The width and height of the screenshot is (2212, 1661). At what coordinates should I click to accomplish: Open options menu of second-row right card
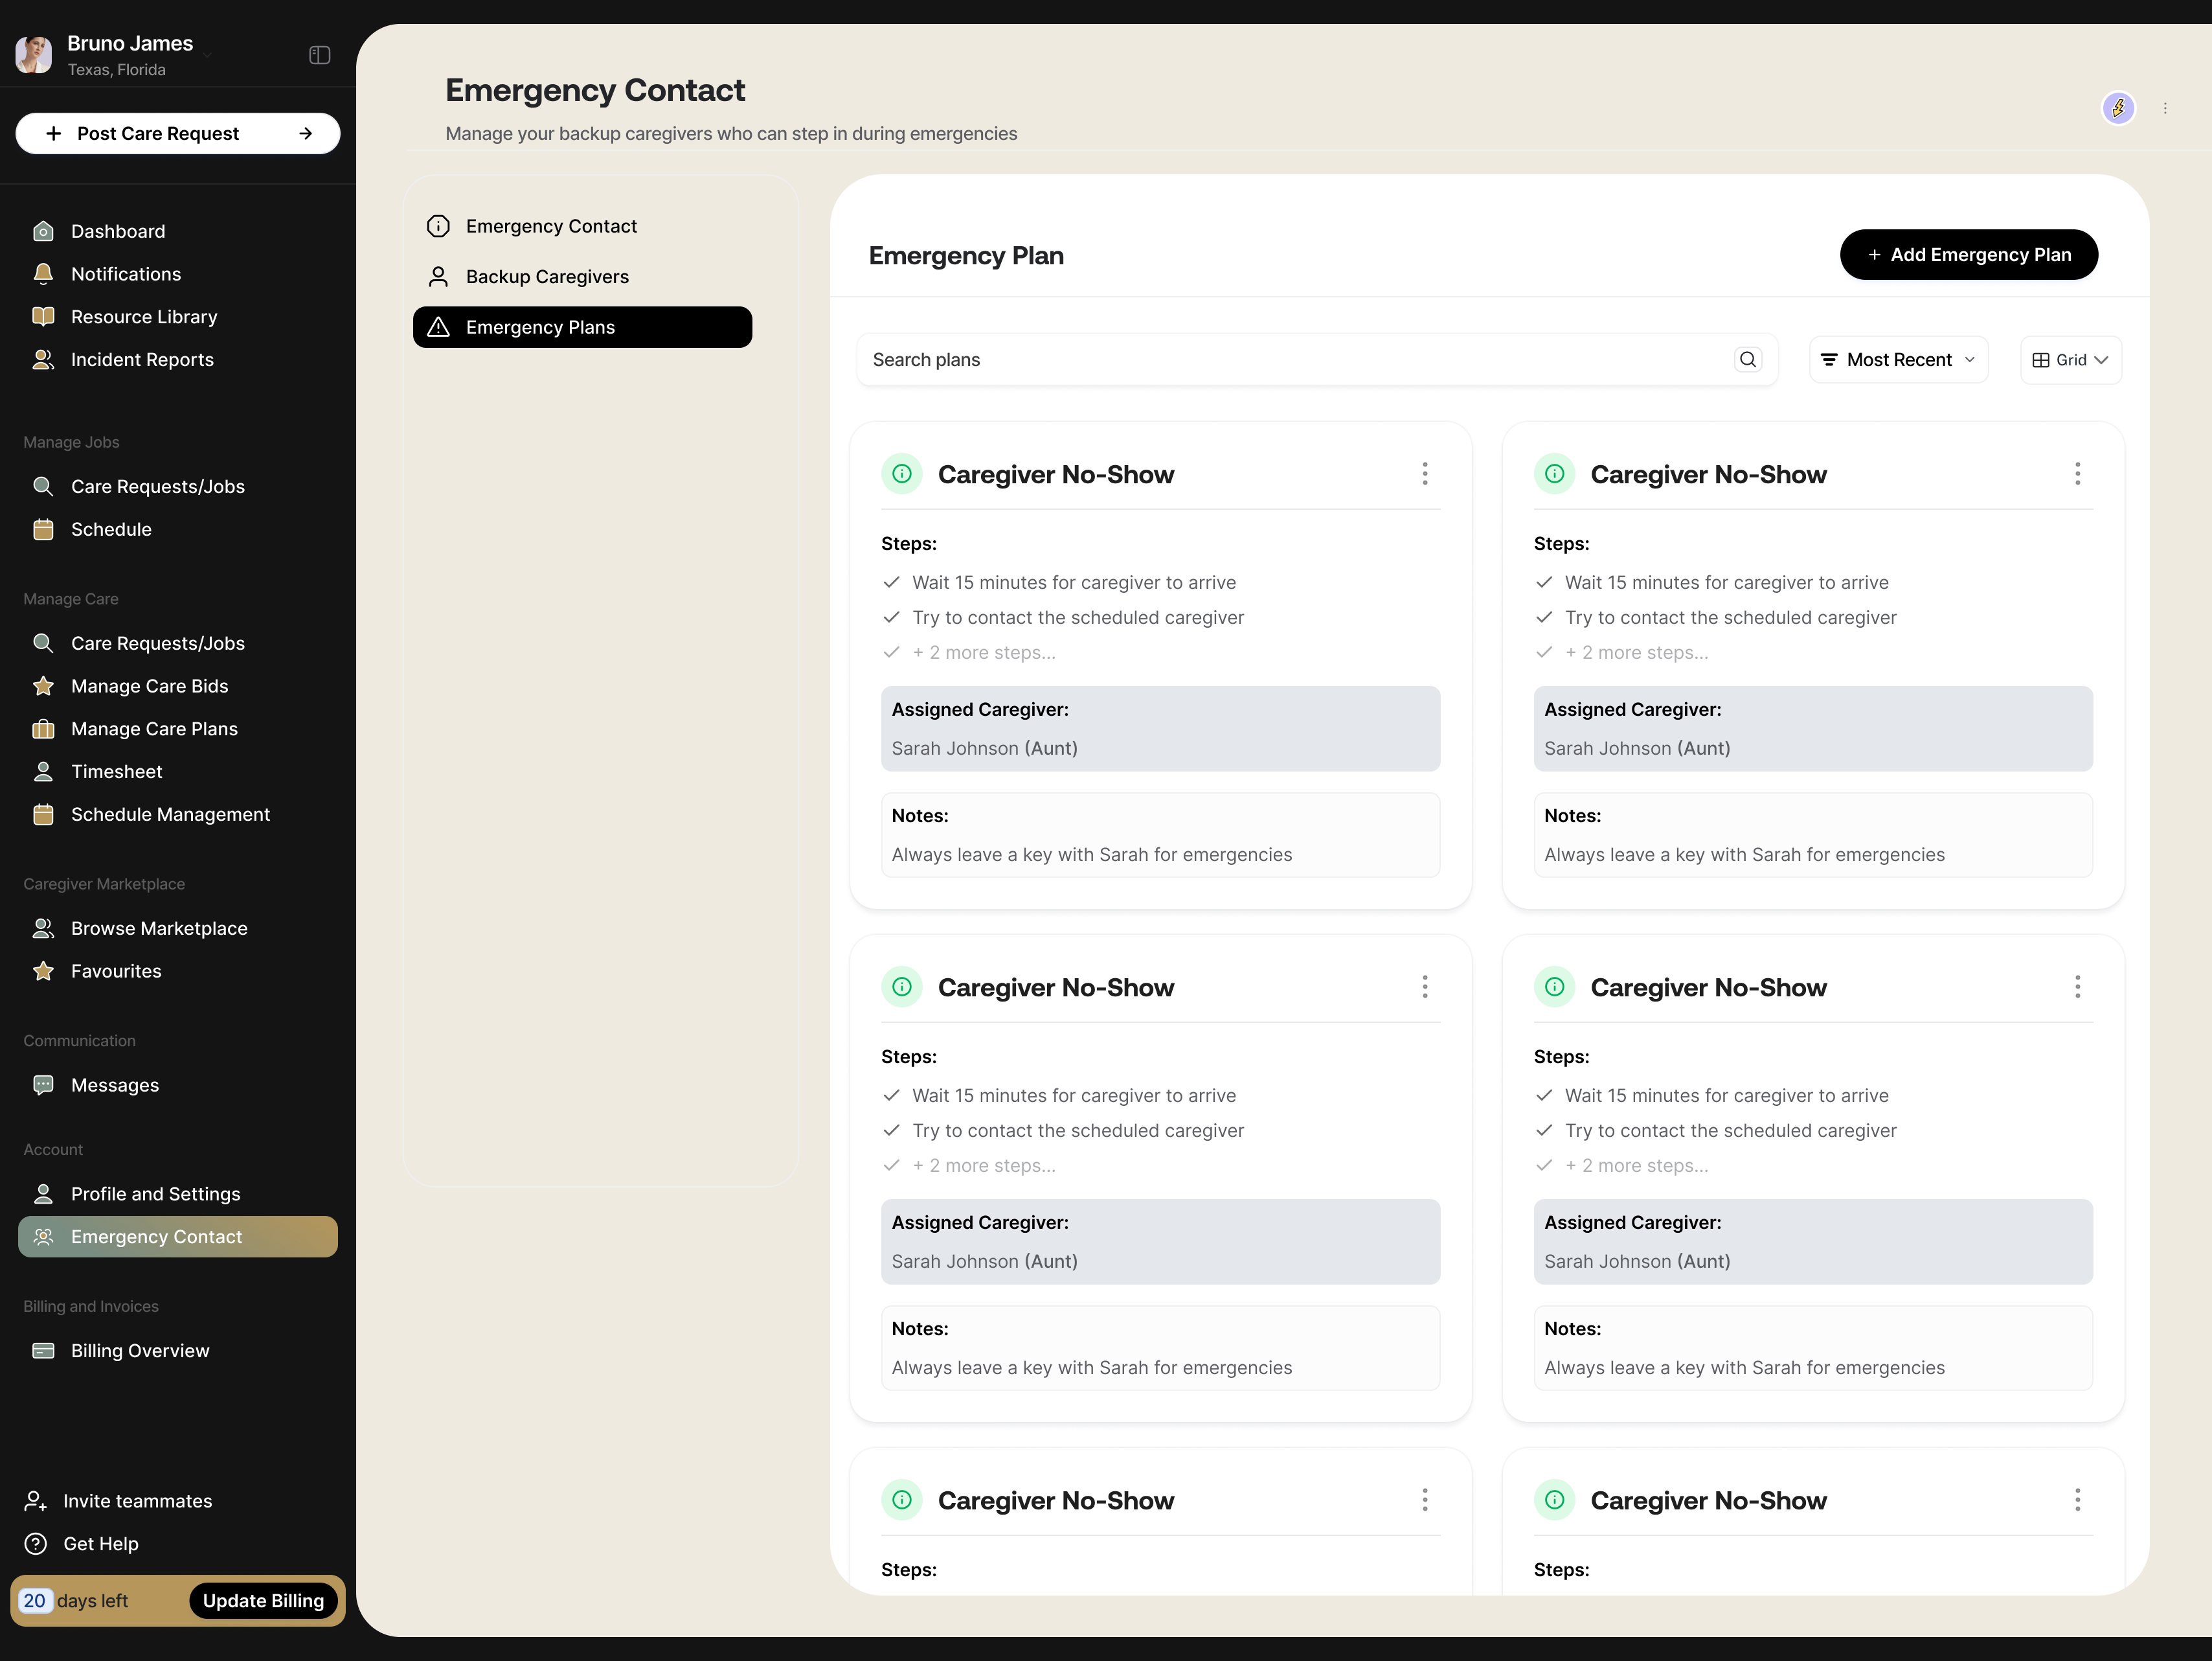point(2077,987)
